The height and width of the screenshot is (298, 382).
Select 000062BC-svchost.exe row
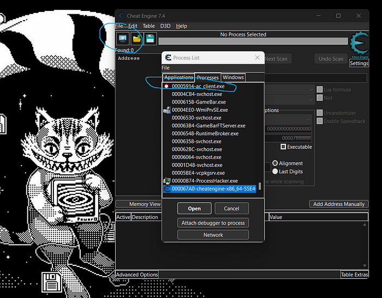(x=210, y=149)
